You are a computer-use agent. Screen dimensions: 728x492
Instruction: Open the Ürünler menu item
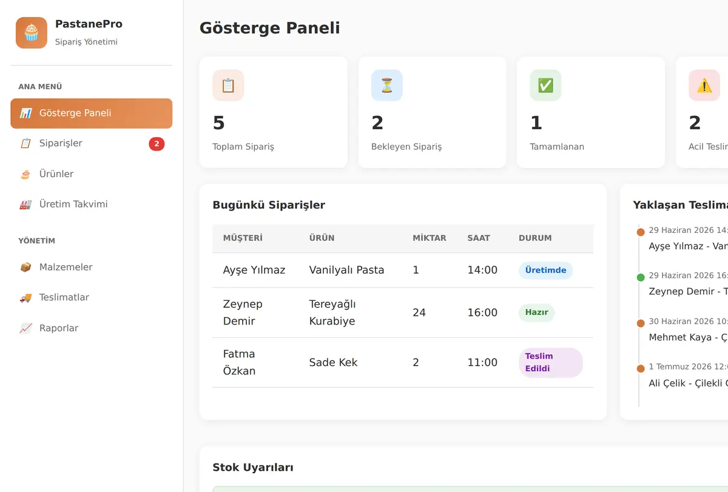point(92,174)
